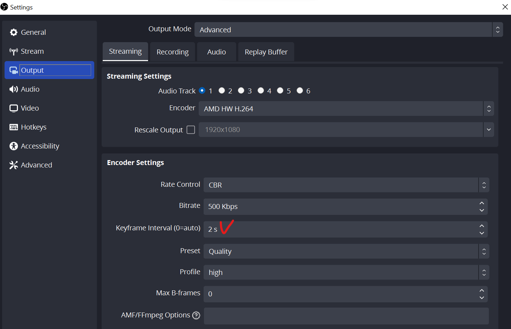Click the Audio speaker icon in sidebar
The width and height of the screenshot is (511, 329).
coord(14,89)
